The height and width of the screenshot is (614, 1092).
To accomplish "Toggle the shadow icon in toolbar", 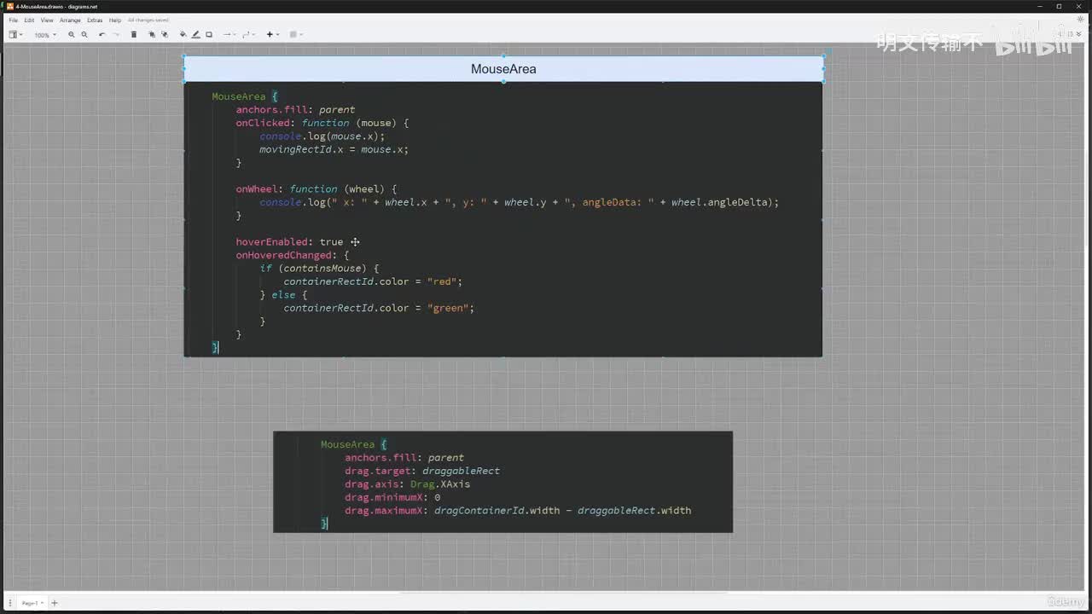I will 209,35.
